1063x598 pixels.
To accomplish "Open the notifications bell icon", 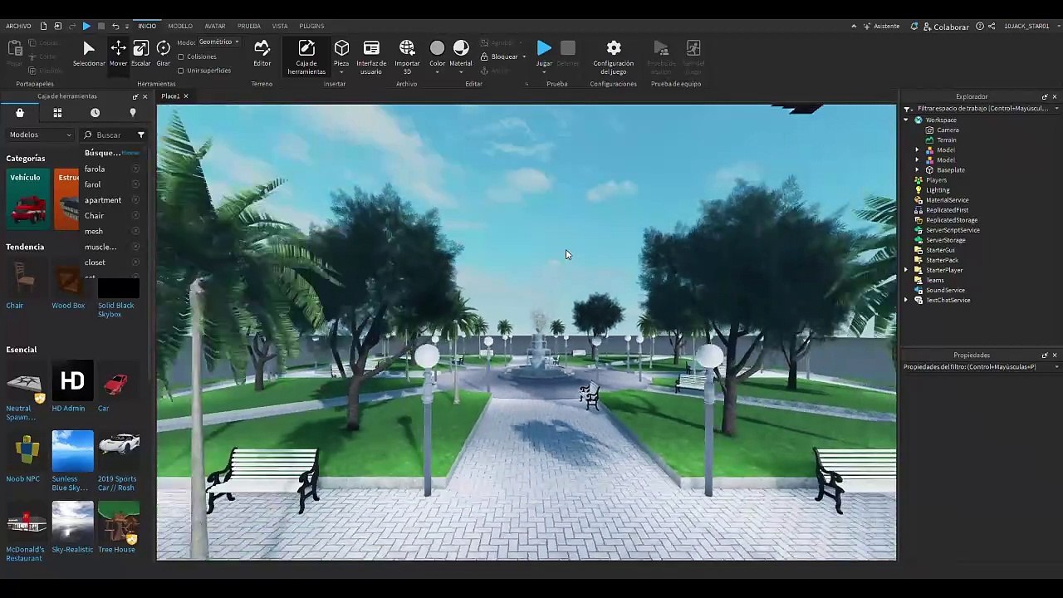I will pyautogui.click(x=914, y=26).
